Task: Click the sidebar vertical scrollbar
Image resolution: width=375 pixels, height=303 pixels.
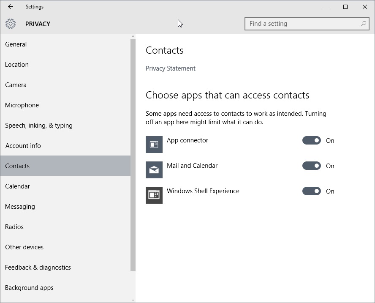Action: click(133, 155)
